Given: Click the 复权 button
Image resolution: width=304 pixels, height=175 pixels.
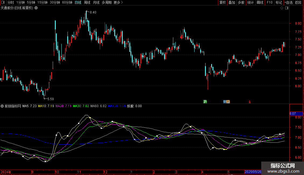Looking at the screenshot, I should [x=222, y=2].
